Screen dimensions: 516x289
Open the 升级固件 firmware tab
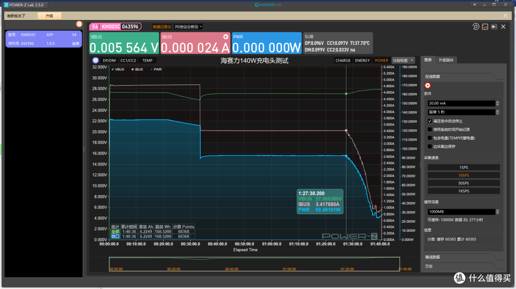tap(446, 60)
